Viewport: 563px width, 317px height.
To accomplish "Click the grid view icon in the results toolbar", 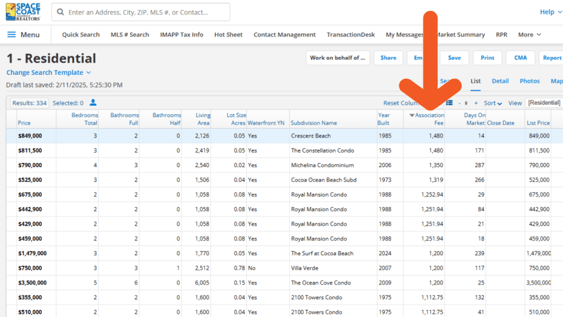I will (x=449, y=103).
